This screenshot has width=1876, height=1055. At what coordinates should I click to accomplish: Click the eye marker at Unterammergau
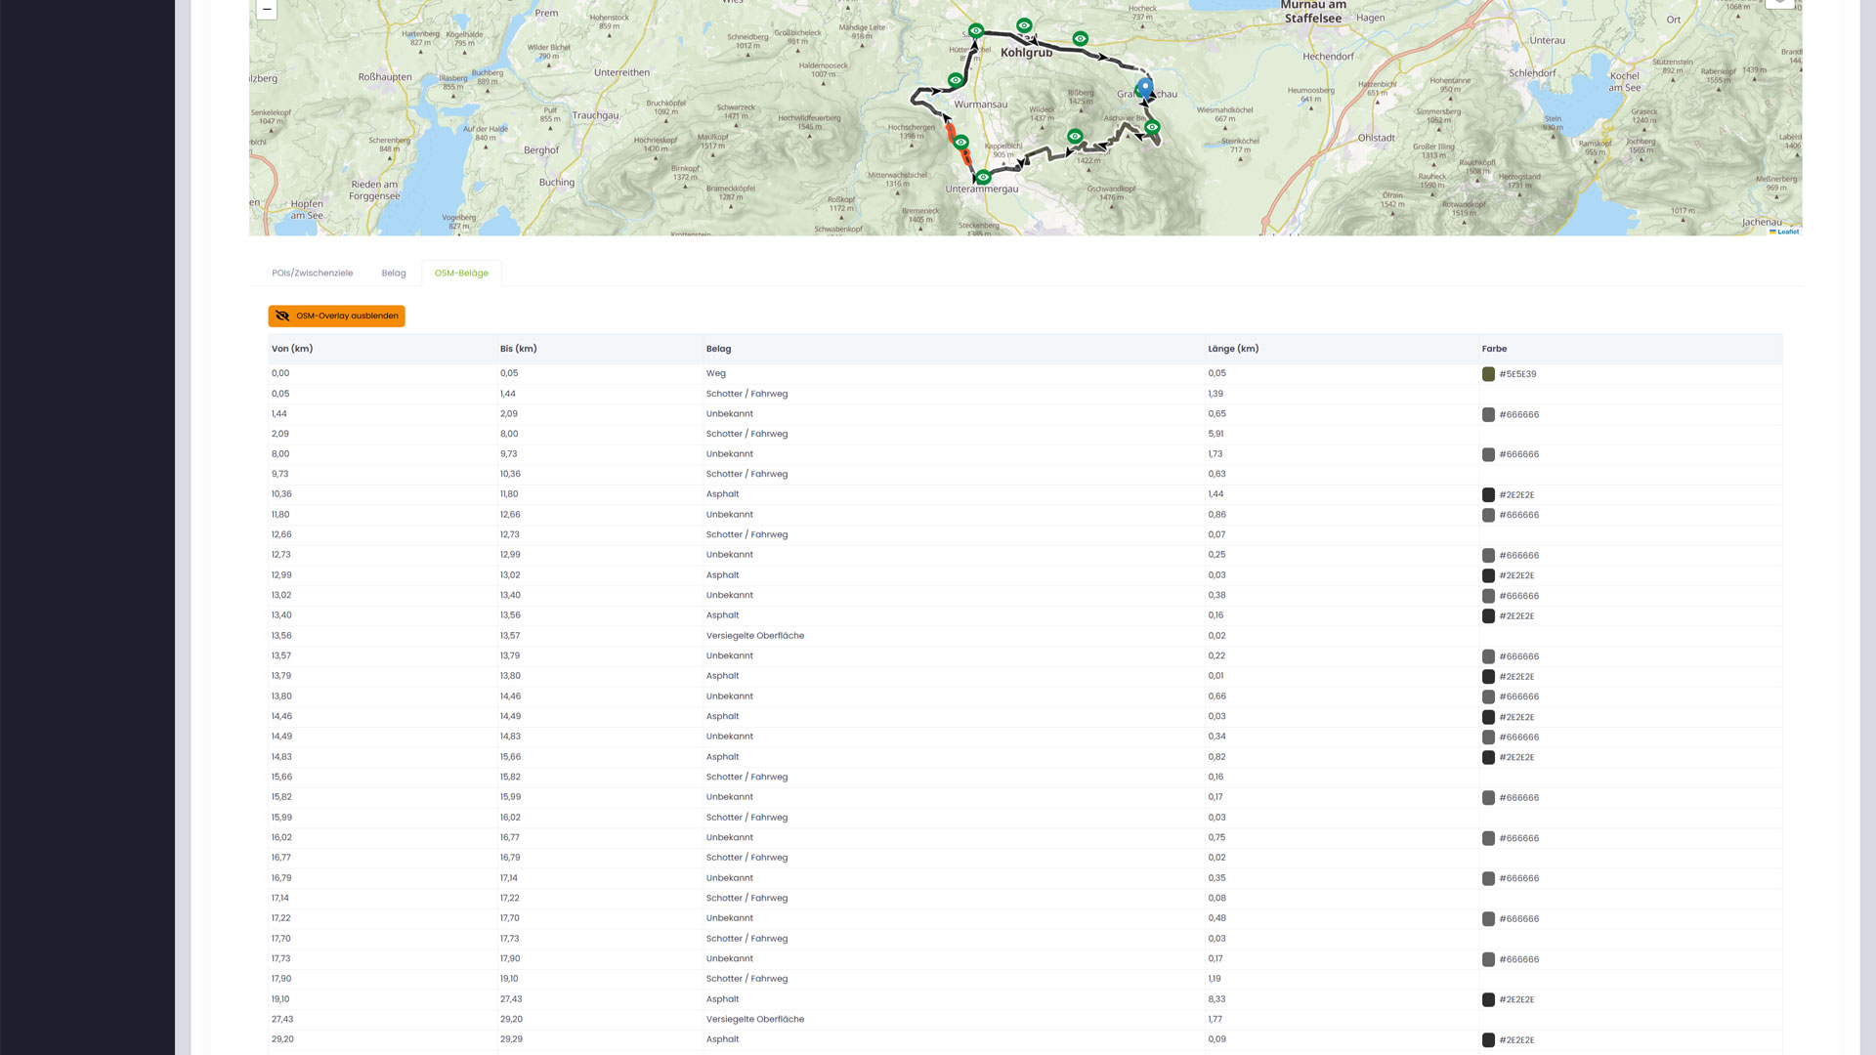tap(983, 178)
